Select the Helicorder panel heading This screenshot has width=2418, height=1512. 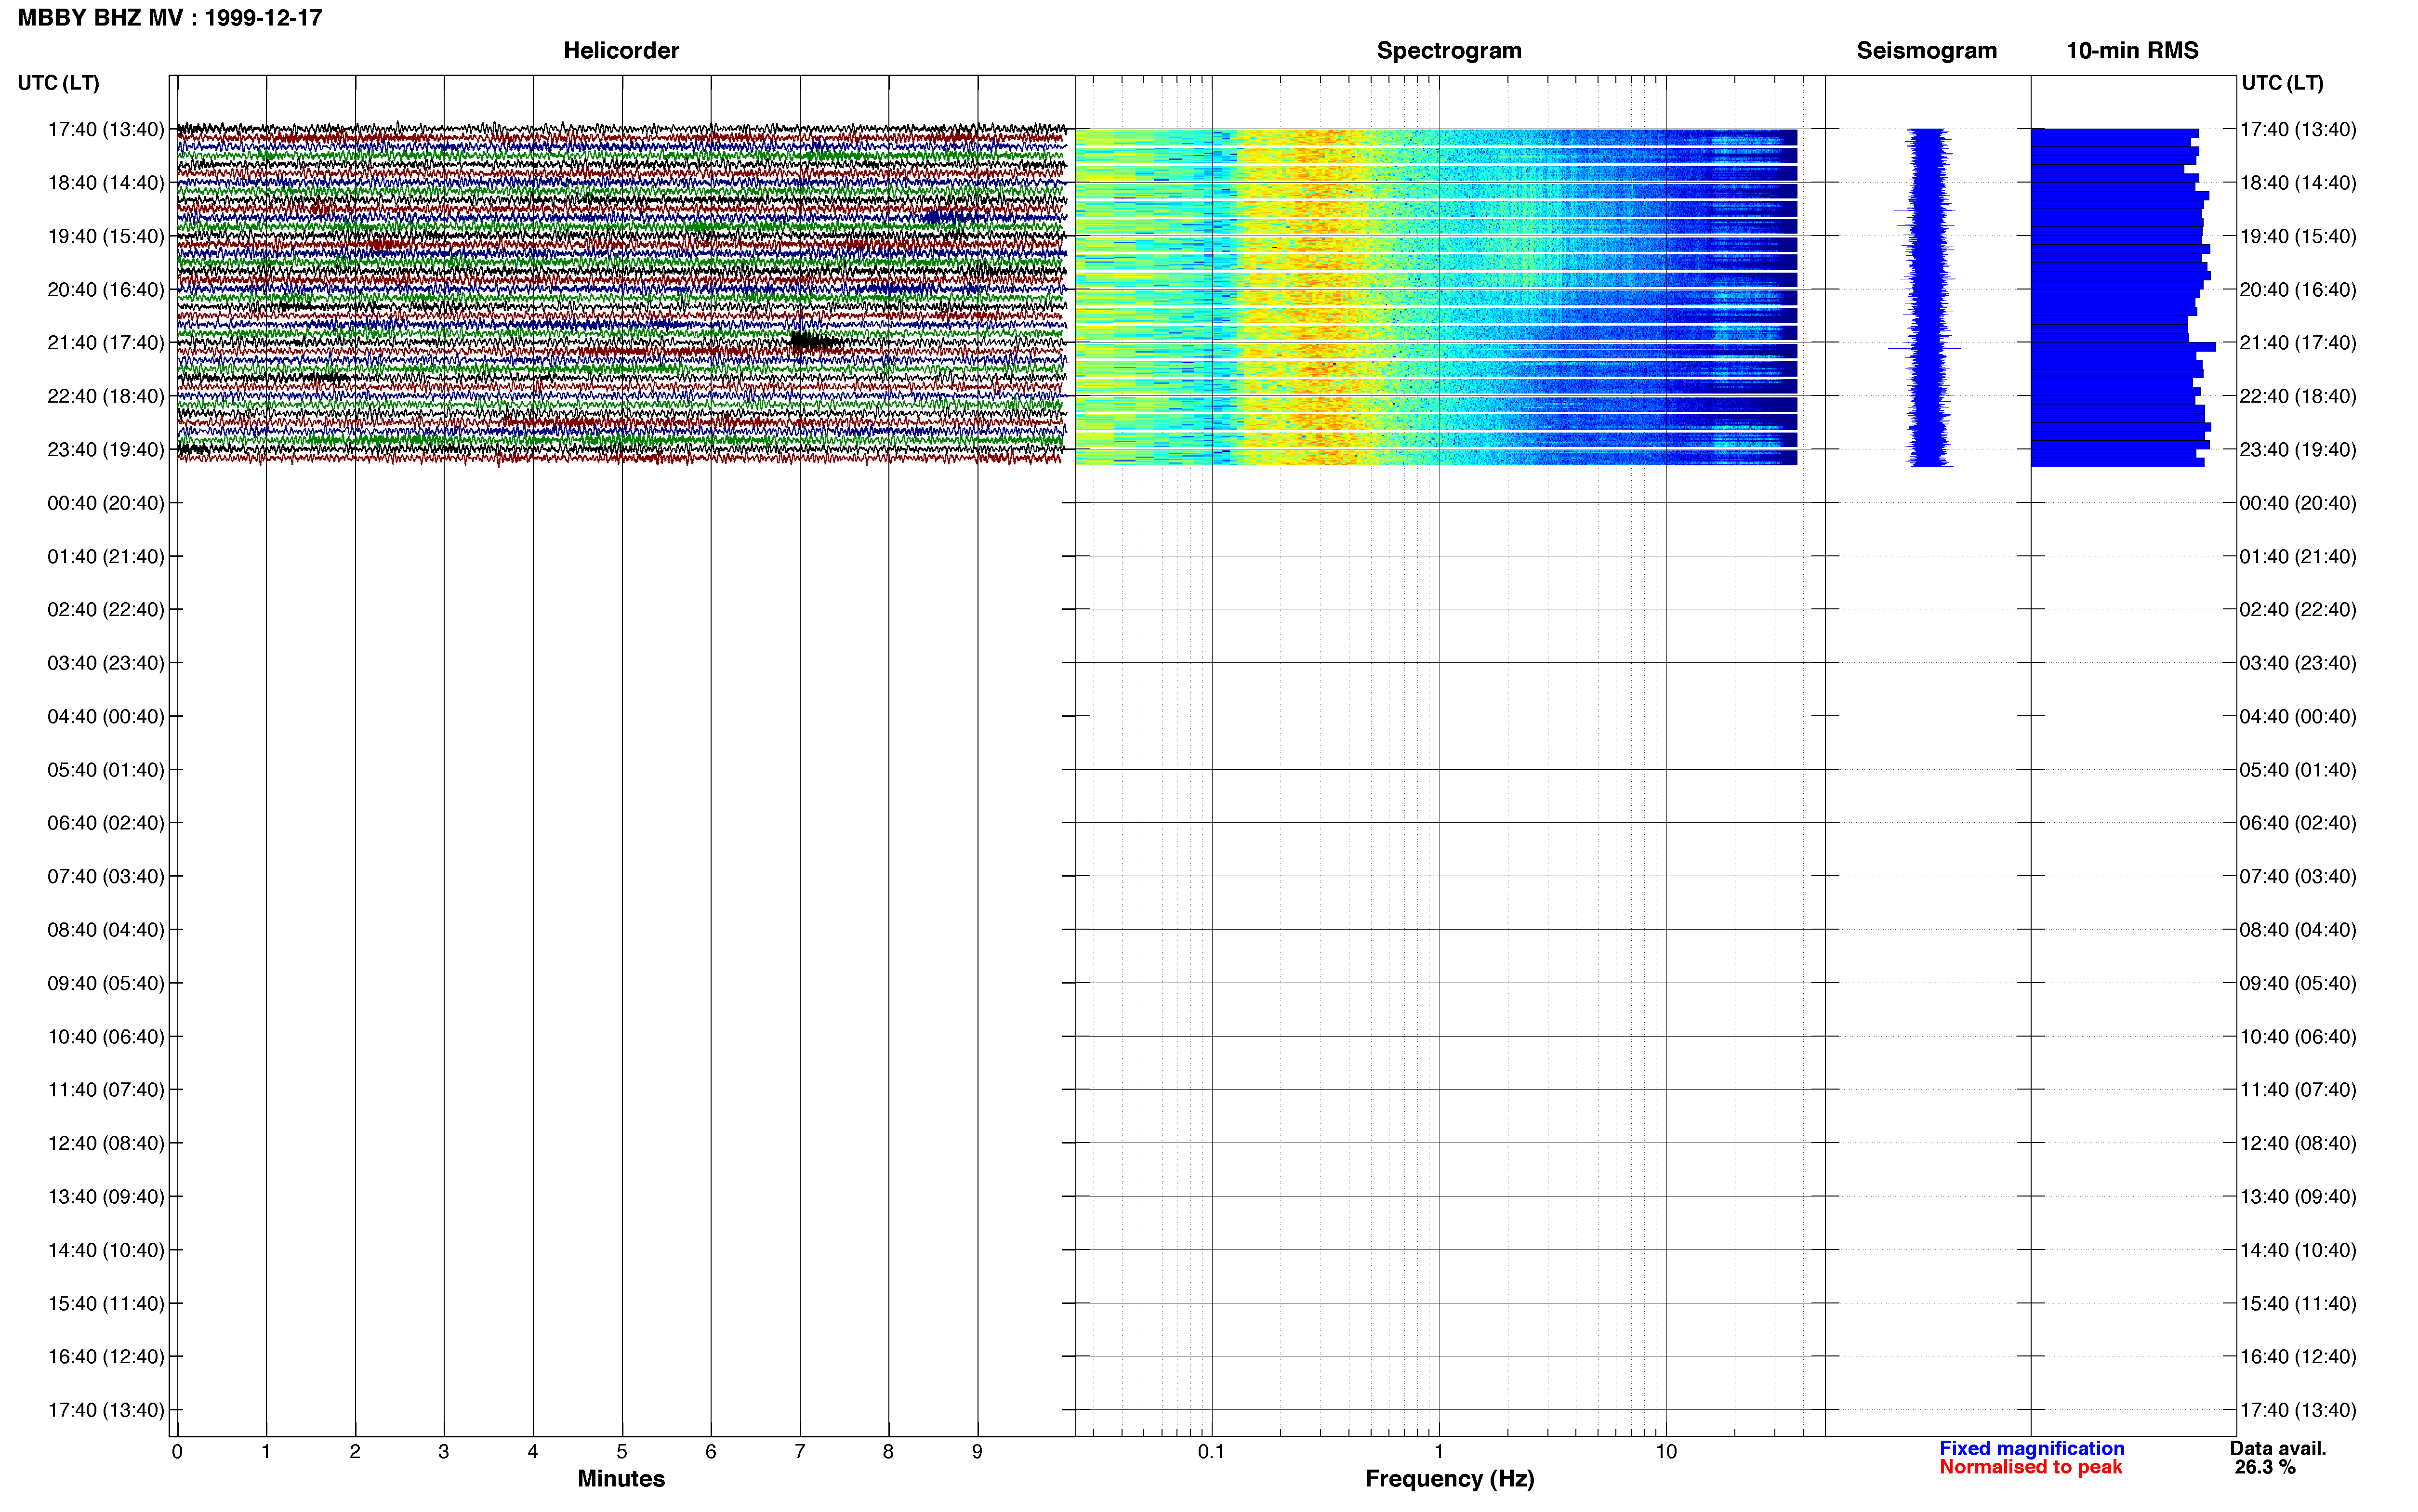[x=621, y=50]
